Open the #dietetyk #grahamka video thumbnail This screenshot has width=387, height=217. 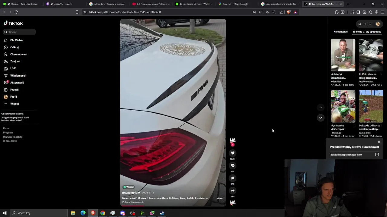pyautogui.click(x=343, y=55)
